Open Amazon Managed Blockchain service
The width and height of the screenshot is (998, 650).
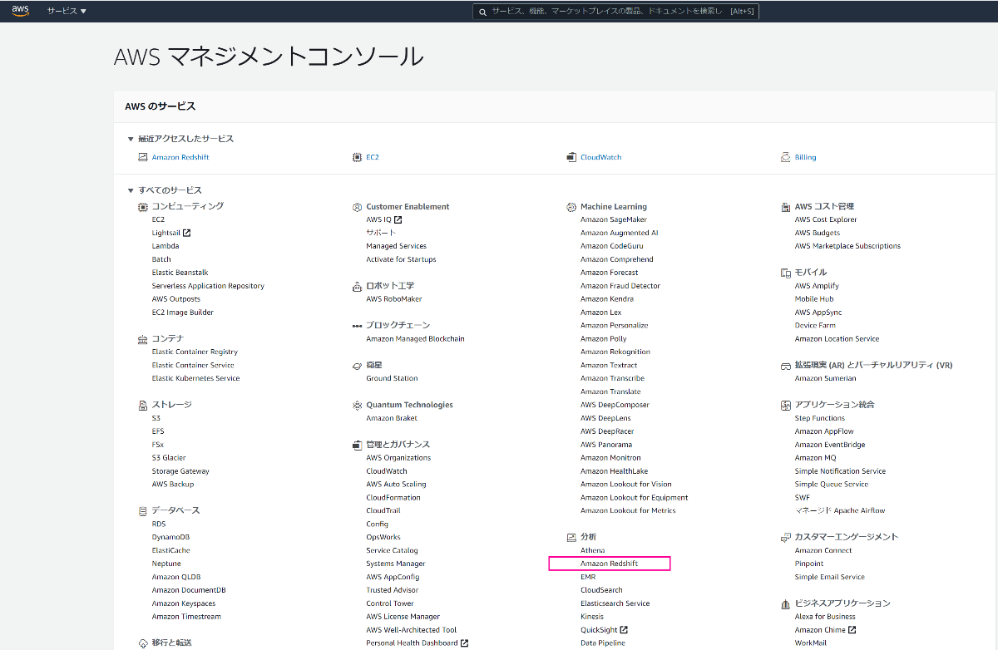coord(415,339)
